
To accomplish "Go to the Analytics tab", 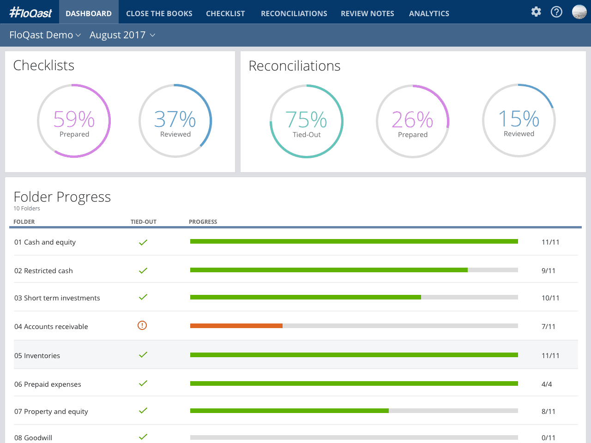I will tap(429, 13).
